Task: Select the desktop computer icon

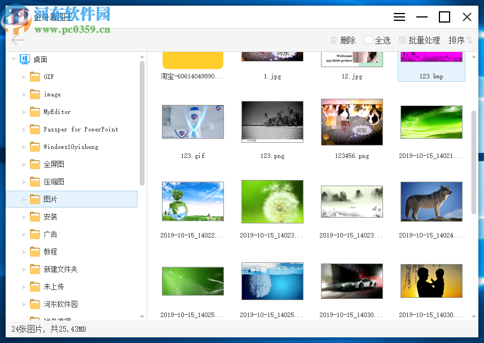Action: tap(25, 59)
